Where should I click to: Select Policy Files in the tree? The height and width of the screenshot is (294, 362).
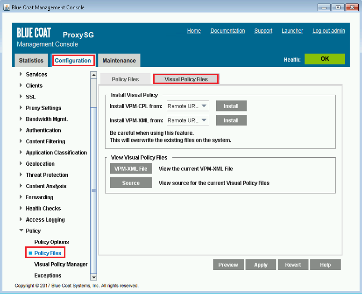point(48,253)
